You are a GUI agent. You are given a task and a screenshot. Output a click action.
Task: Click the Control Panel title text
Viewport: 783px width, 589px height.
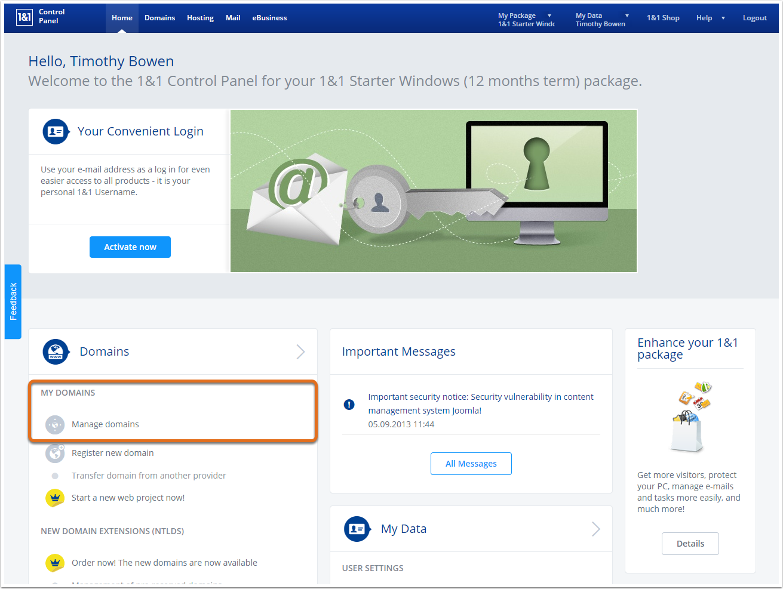pos(51,16)
